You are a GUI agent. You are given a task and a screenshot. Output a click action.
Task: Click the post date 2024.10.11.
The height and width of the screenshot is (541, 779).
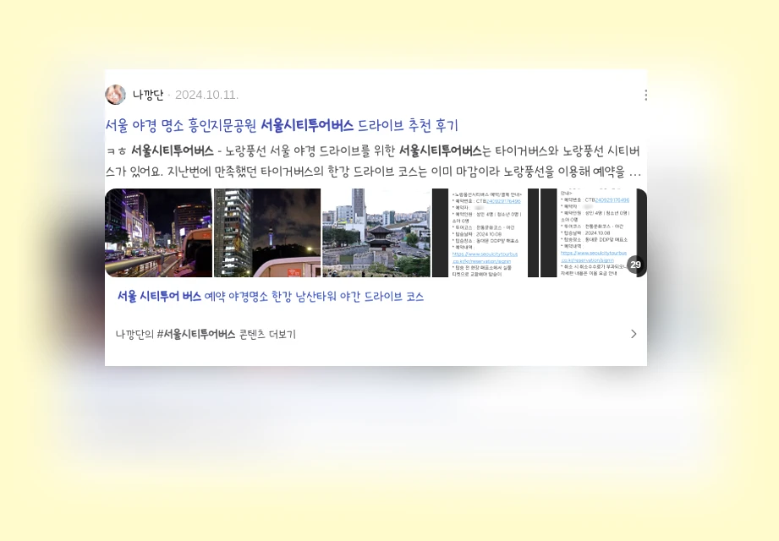pyautogui.click(x=206, y=95)
